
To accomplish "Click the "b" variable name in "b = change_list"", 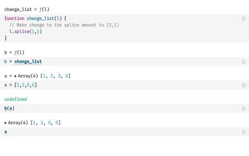I will coord(6,62).
